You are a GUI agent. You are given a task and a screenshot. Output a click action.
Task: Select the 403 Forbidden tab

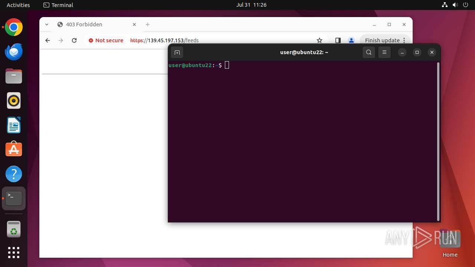[x=97, y=24]
